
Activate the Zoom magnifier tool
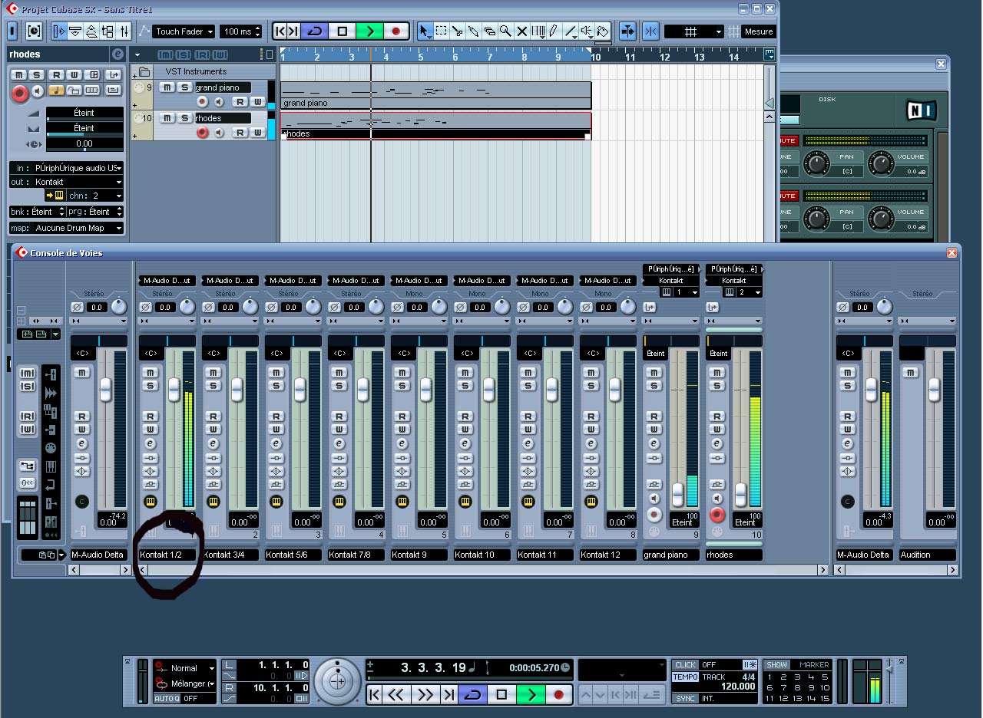505,31
